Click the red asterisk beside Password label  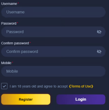point(17,23)
